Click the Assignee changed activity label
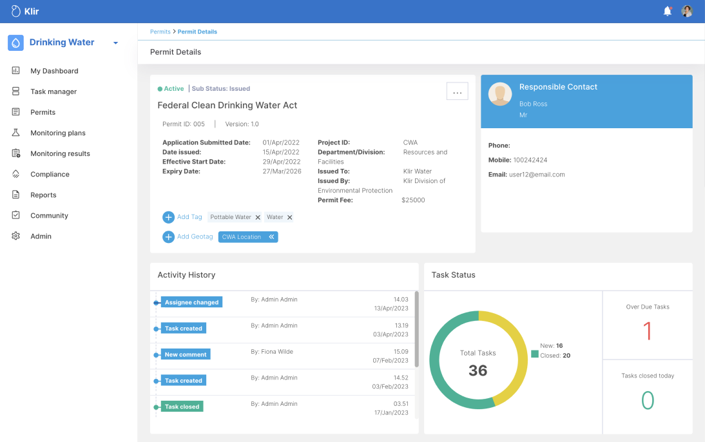Image resolution: width=705 pixels, height=442 pixels. pos(191,302)
